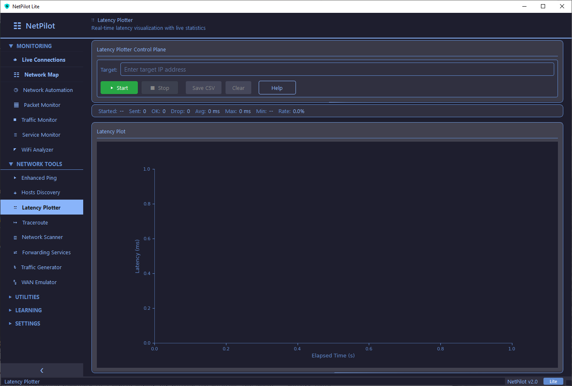Select the Traffic Generator icon
Viewport: 572px width, 386px height.
point(14,267)
